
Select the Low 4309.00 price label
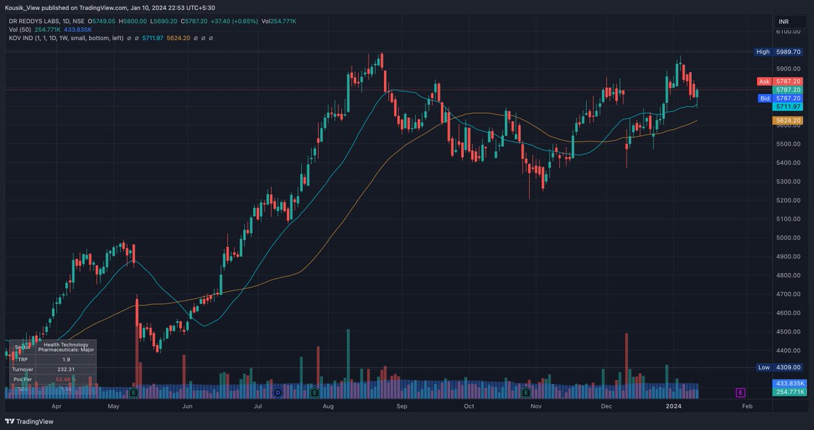point(780,367)
